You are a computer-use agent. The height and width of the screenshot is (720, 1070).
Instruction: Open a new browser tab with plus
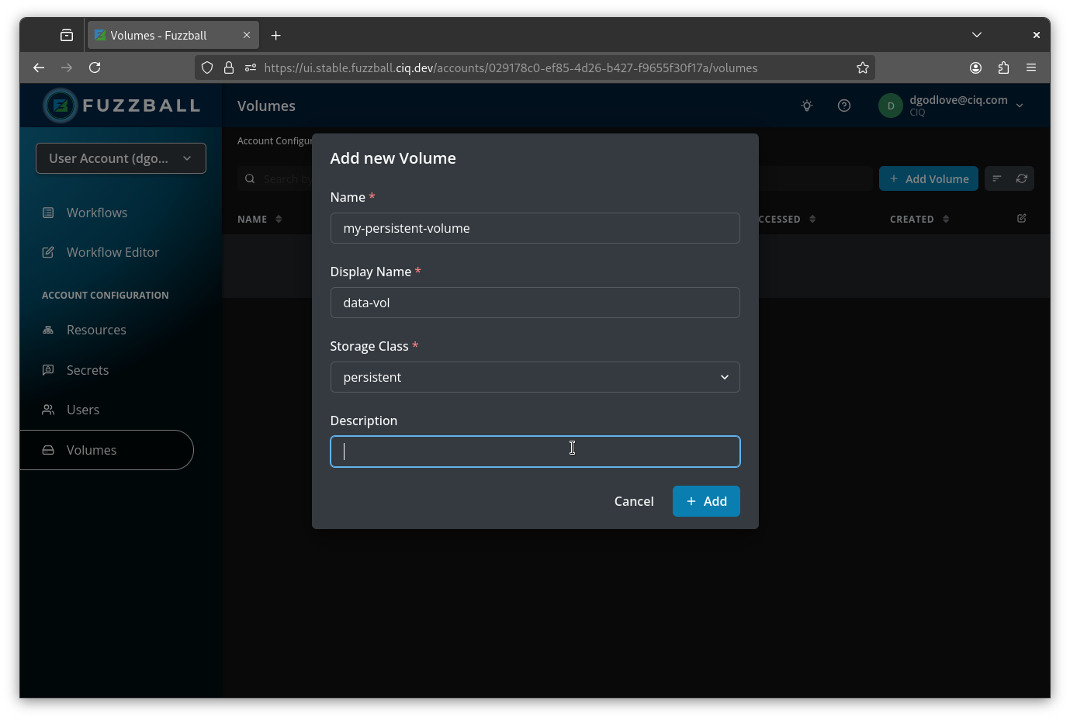(x=275, y=36)
